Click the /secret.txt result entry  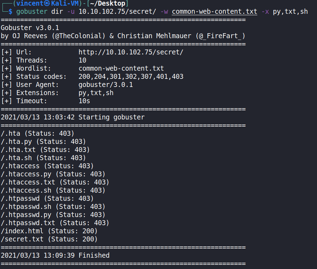[x=49, y=239]
